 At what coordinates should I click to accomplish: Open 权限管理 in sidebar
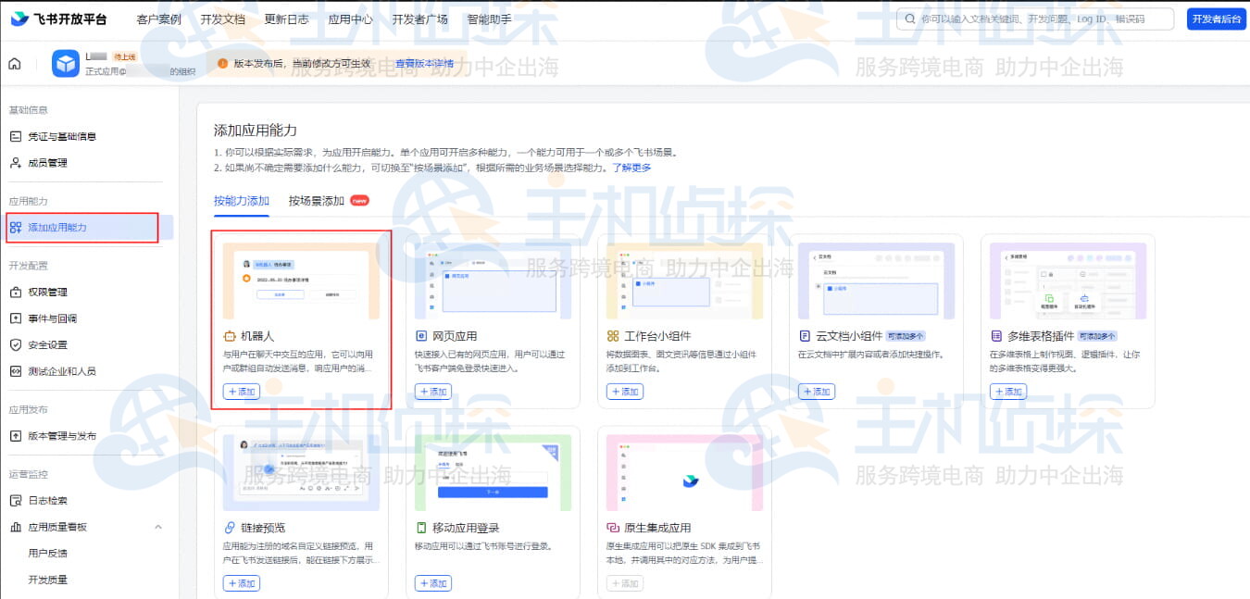[x=47, y=292]
